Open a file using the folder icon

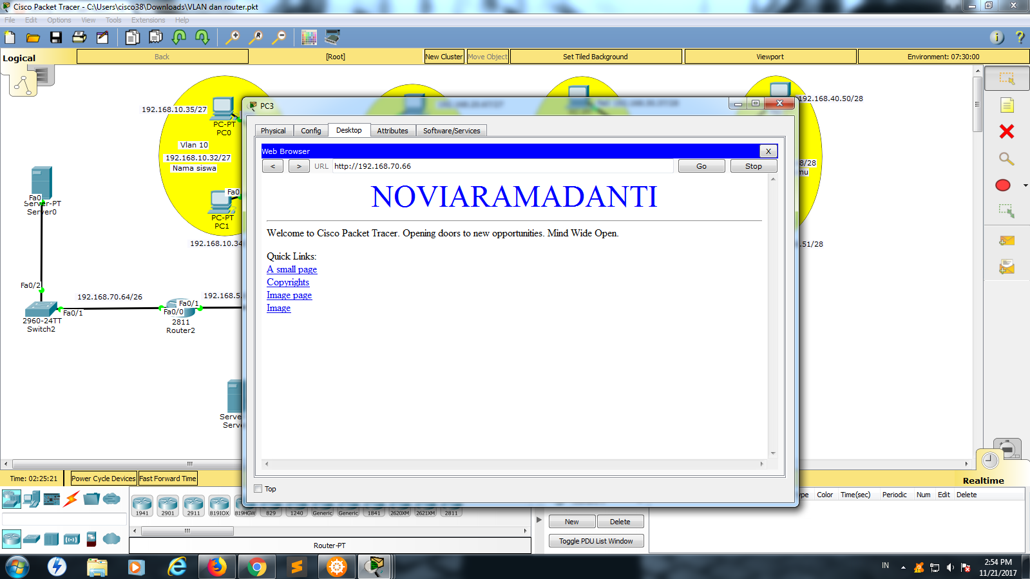point(33,37)
